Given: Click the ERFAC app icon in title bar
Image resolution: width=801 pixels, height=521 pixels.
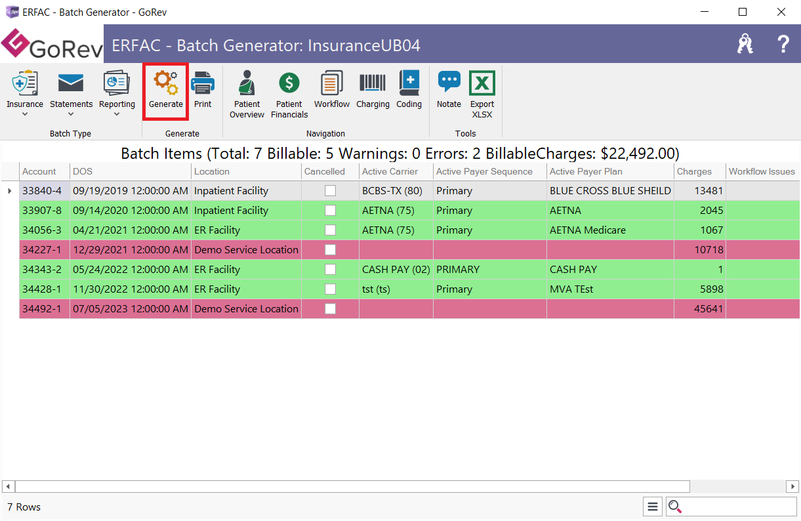Looking at the screenshot, I should click(x=12, y=12).
